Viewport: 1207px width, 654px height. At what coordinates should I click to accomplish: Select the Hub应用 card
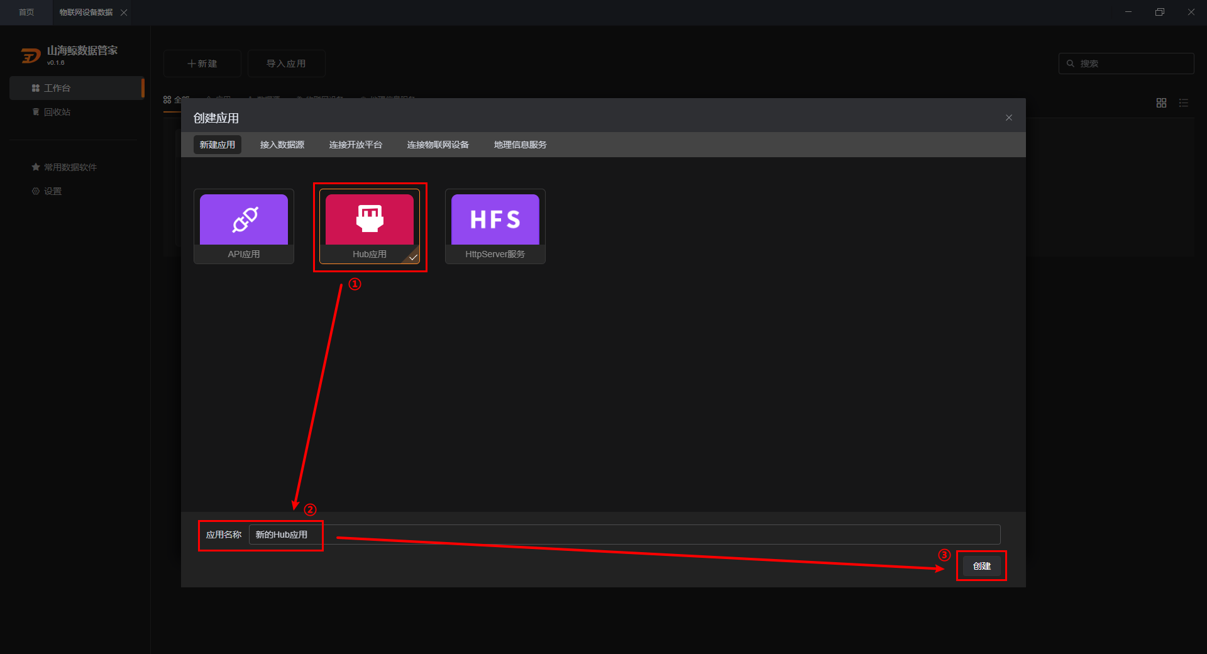[x=370, y=226]
